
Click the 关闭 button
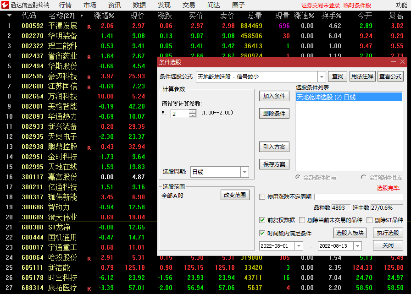388,245
